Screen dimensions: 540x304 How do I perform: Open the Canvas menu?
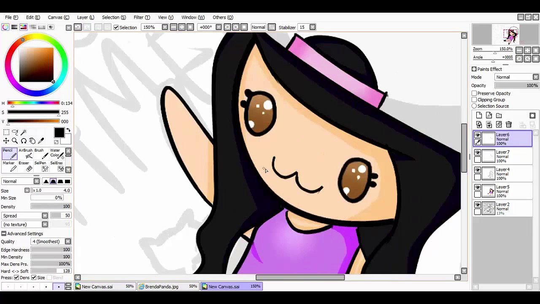coord(58,17)
